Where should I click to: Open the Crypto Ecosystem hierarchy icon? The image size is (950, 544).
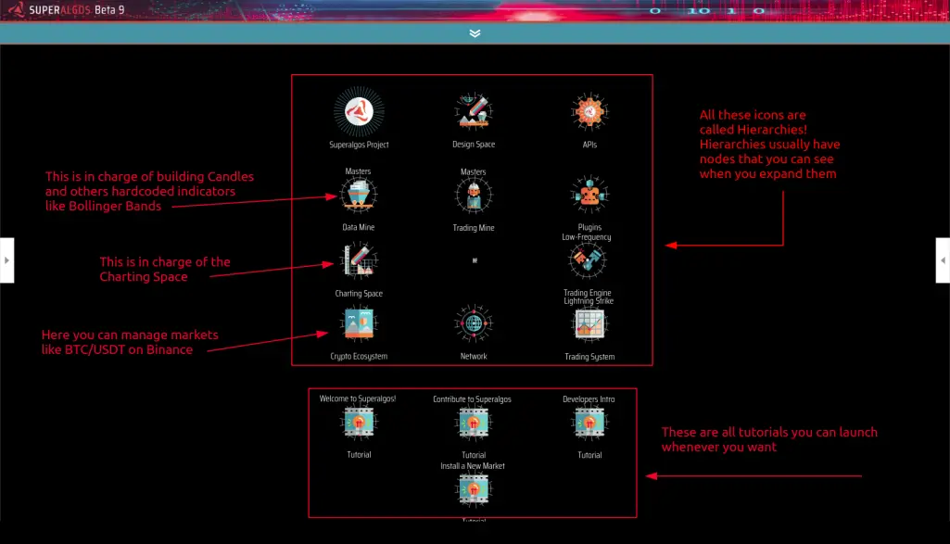[359, 323]
